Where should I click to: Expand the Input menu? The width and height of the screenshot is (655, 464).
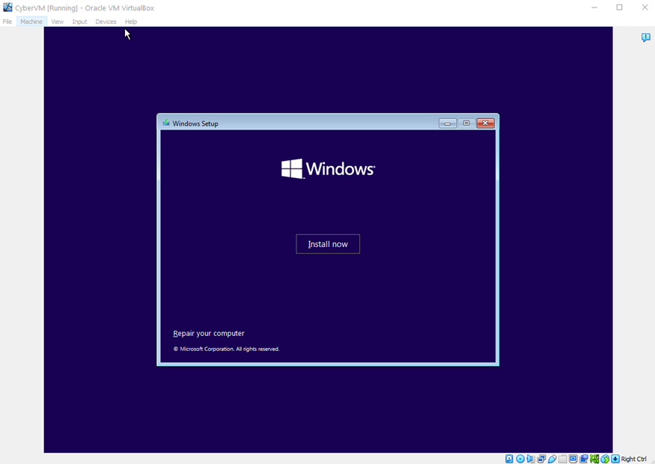tap(79, 22)
